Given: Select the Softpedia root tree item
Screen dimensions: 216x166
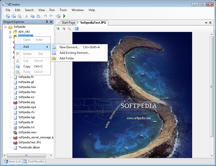Looking at the screenshot, I should [x=19, y=27].
